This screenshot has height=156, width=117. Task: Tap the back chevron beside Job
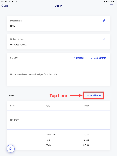(x=2, y=6)
